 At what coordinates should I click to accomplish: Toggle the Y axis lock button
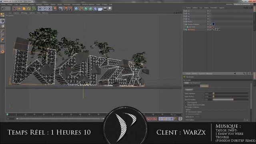tap(45, 8)
